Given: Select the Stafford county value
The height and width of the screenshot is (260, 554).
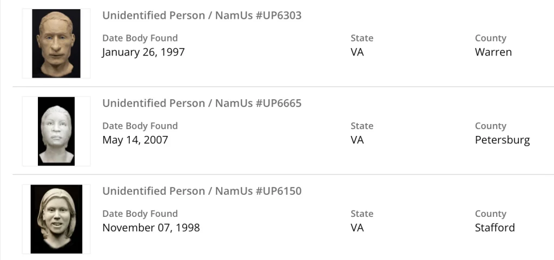Looking at the screenshot, I should tap(494, 228).
